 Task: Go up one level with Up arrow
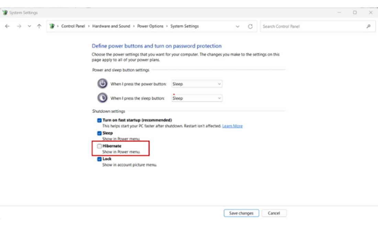[39, 26]
